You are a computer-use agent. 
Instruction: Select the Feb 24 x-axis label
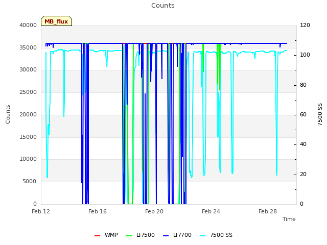pos(211,211)
